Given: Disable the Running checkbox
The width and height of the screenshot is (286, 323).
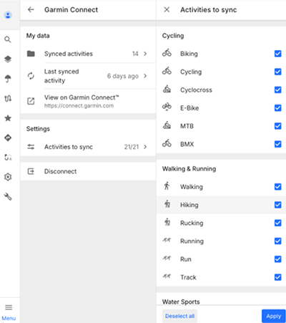Looking at the screenshot, I should click(278, 241).
